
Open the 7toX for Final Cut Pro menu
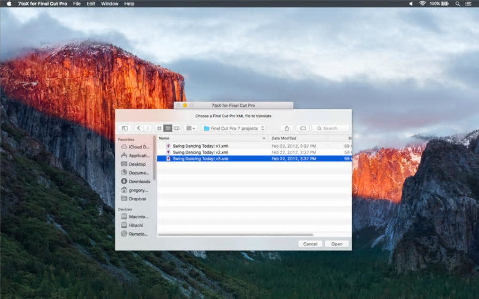point(42,4)
